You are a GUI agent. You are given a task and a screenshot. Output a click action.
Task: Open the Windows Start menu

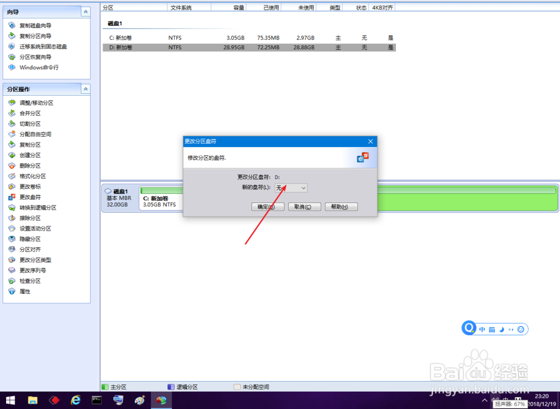[10, 401]
